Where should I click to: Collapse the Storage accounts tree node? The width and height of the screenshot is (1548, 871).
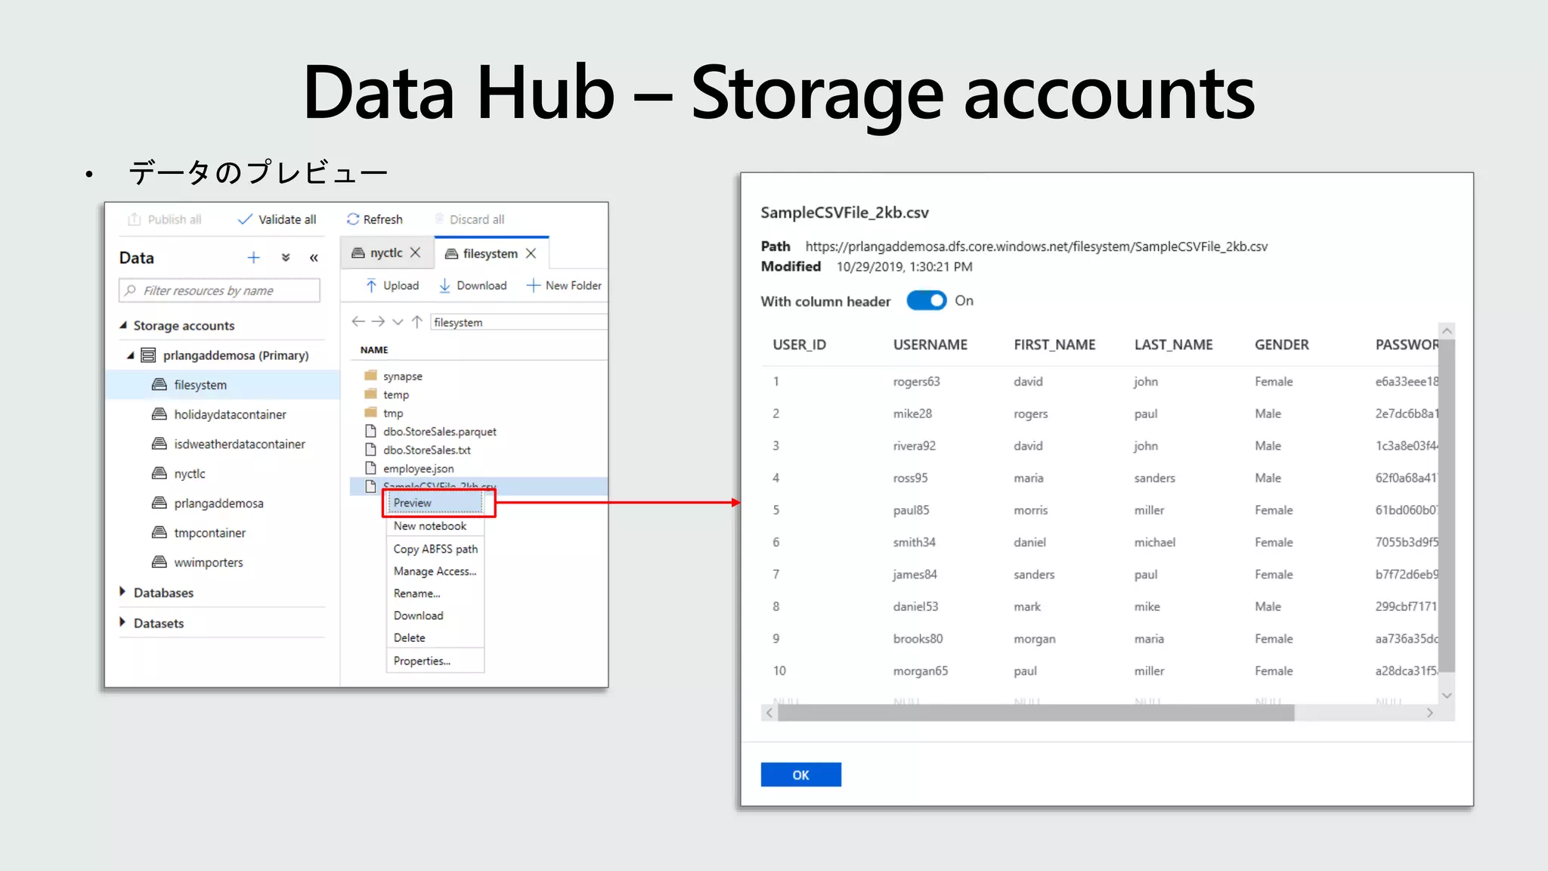tap(123, 325)
